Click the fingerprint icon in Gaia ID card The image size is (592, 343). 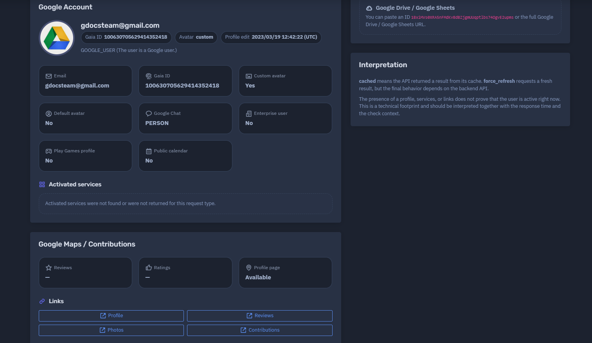click(x=149, y=76)
